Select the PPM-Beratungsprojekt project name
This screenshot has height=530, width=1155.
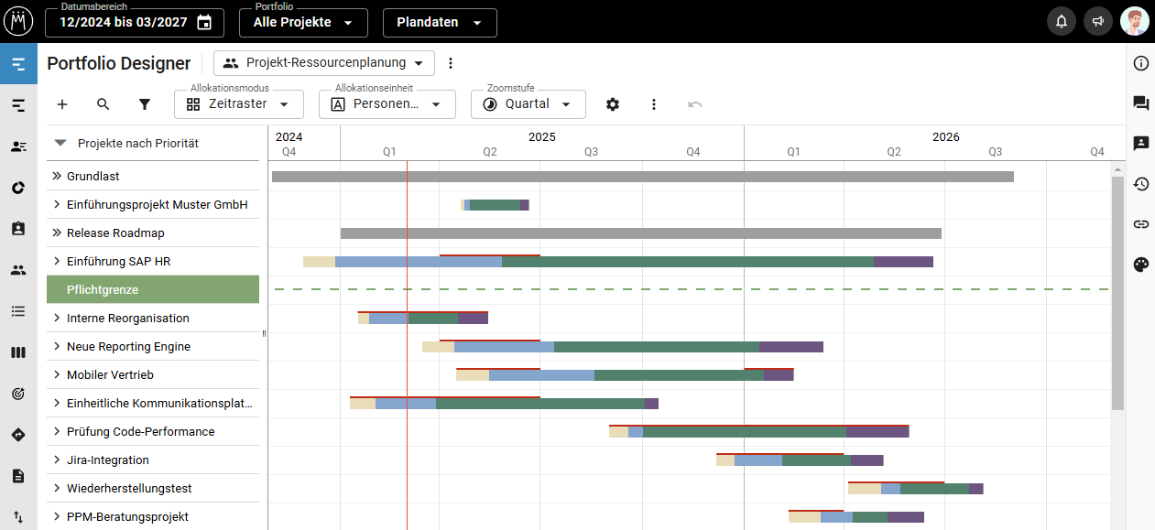(127, 516)
